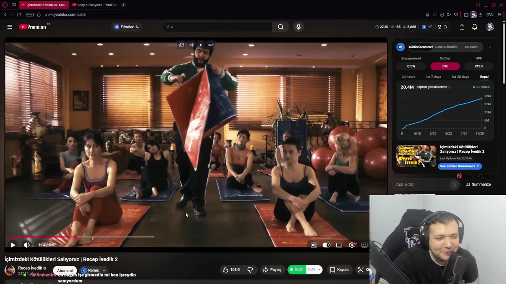Open vidIQ trophy achievements icon
The height and width of the screenshot is (284, 506).
click(x=439, y=27)
